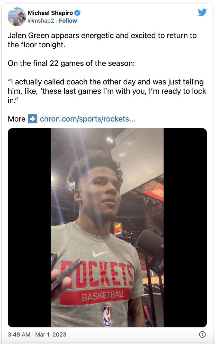The width and height of the screenshot is (215, 344).
Task: Open the 3:48 AM tweet timestamp
Action: [19, 334]
